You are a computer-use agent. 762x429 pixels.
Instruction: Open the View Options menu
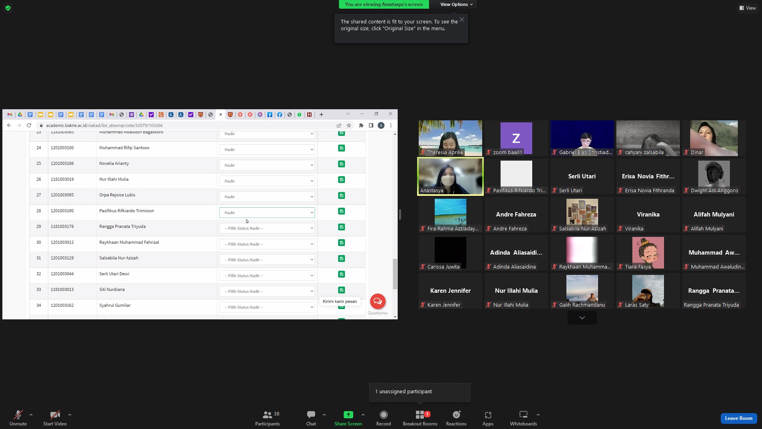point(456,4)
